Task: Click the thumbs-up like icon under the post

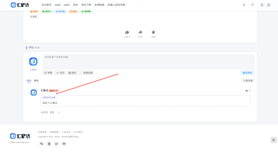Action: [127, 32]
